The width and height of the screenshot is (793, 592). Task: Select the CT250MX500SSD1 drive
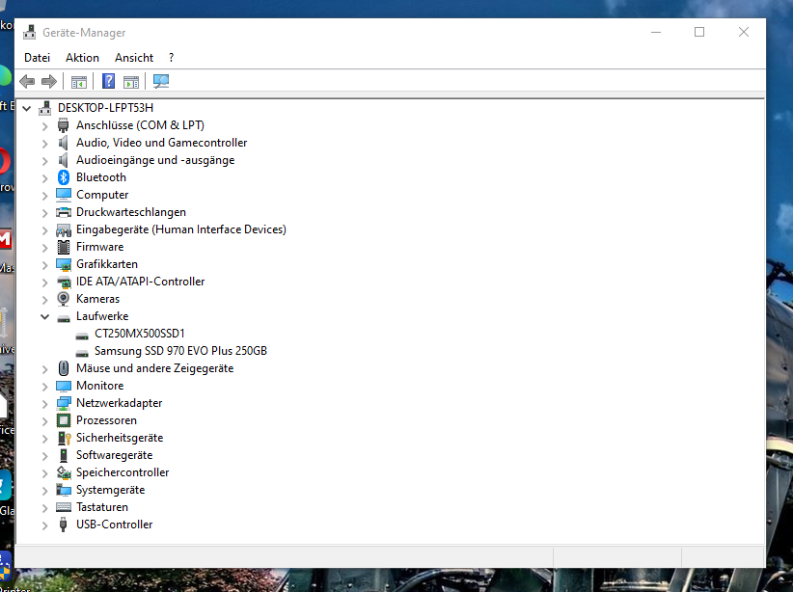pyautogui.click(x=140, y=334)
